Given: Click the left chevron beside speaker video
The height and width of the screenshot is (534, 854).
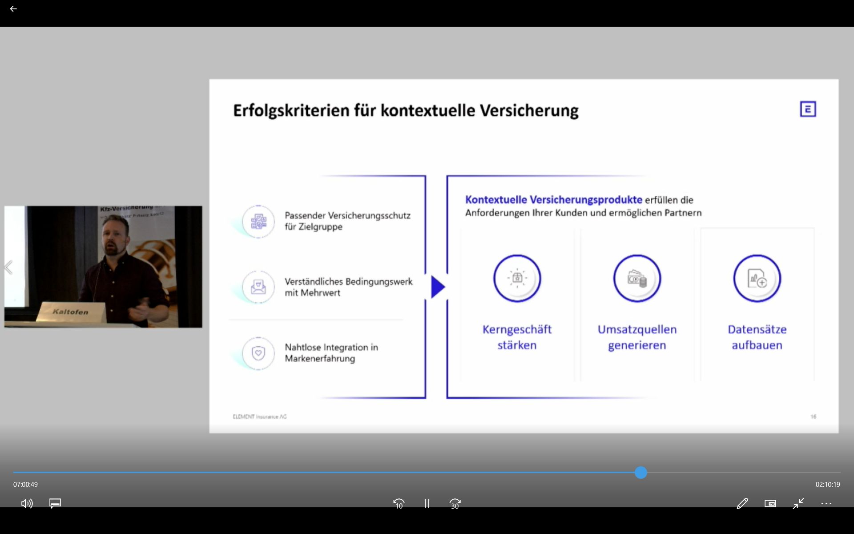Looking at the screenshot, I should click(x=8, y=267).
